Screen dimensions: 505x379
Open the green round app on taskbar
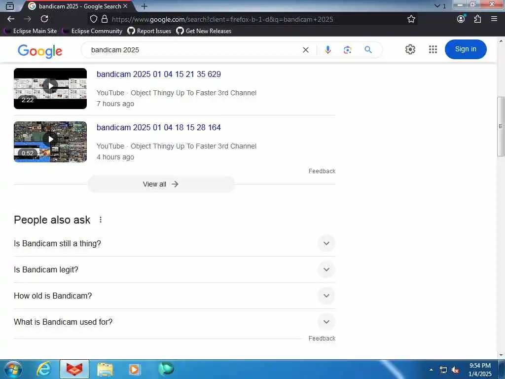(166, 369)
